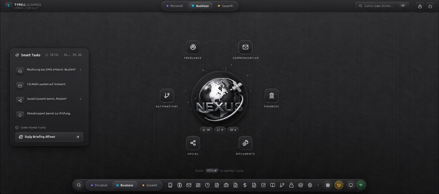This screenshot has height=194, width=439.
Task: Open the settings gear in the dock
Action: 310,185
